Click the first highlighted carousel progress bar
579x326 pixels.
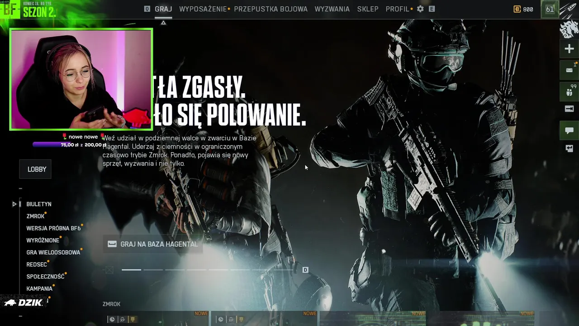[x=131, y=270]
